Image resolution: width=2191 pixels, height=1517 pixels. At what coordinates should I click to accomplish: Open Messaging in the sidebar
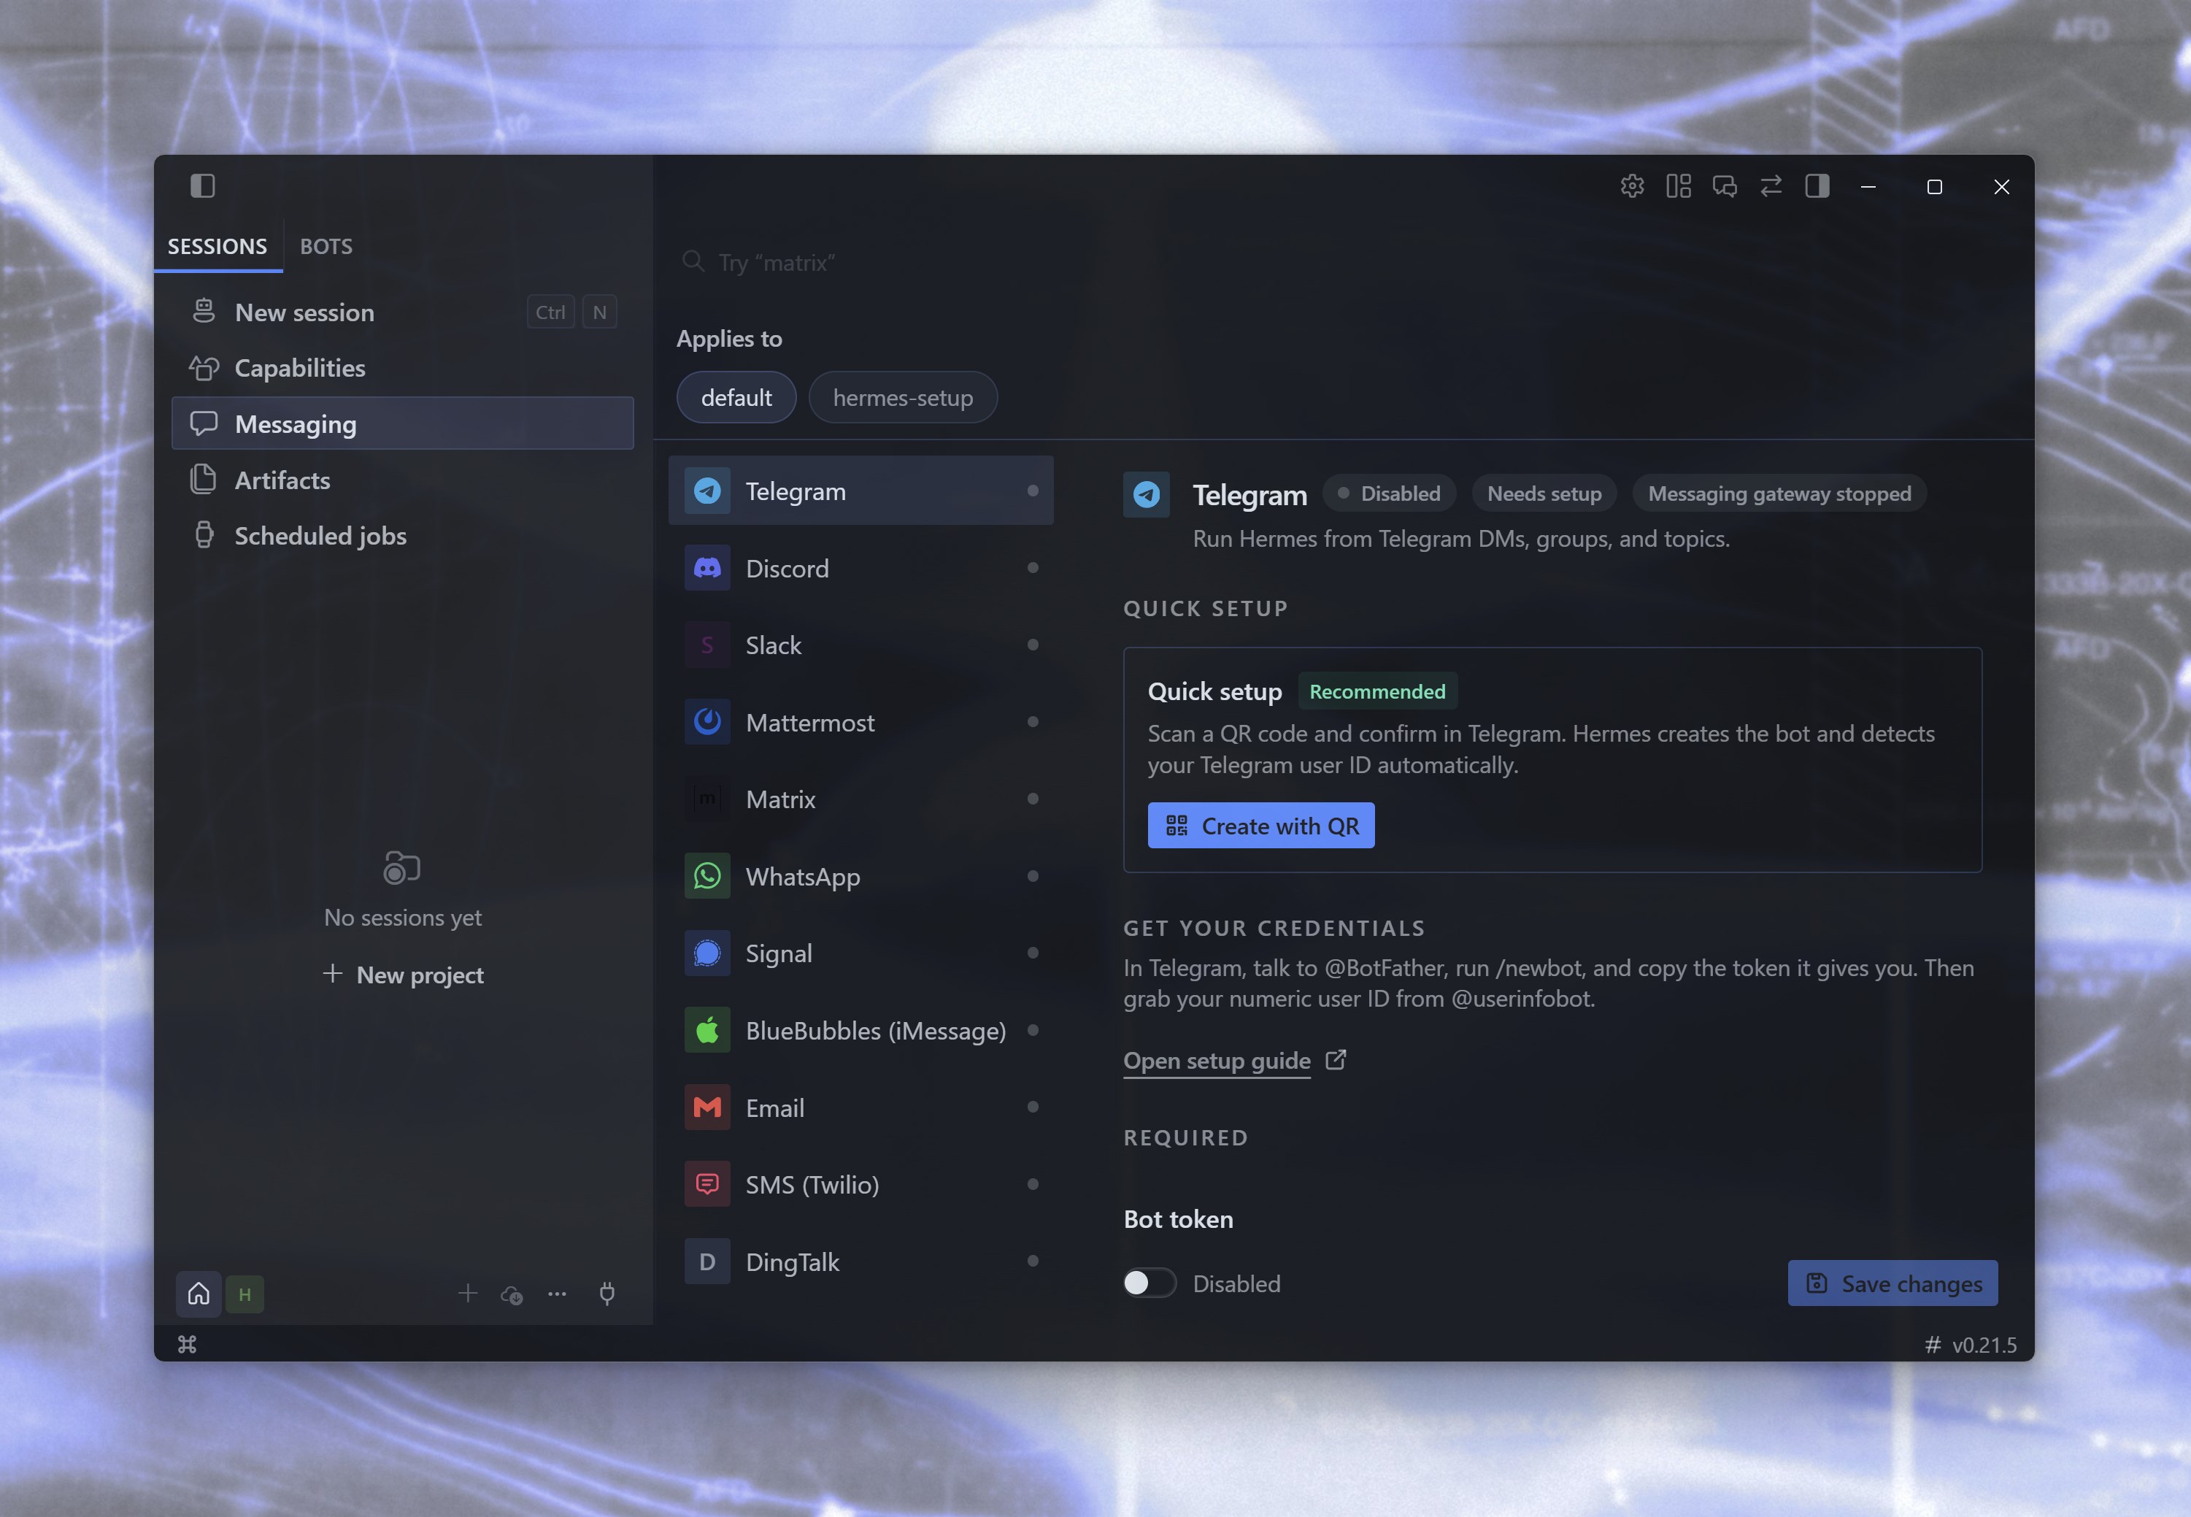coord(403,424)
